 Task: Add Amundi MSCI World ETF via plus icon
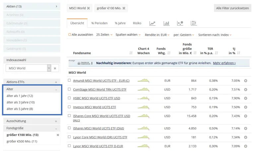point(246,81)
